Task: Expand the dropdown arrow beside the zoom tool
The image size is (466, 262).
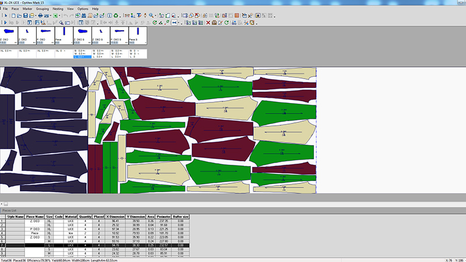Action: click(156, 15)
